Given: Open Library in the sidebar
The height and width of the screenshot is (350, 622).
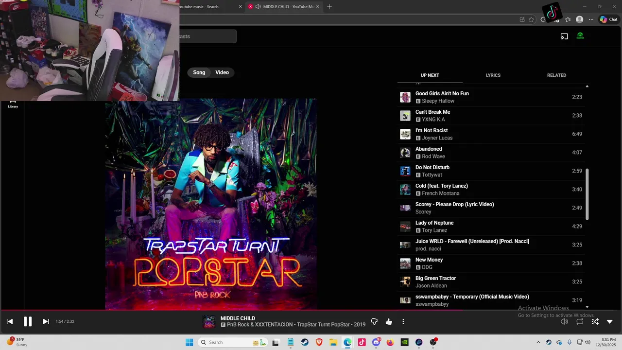Looking at the screenshot, I should click(x=13, y=104).
